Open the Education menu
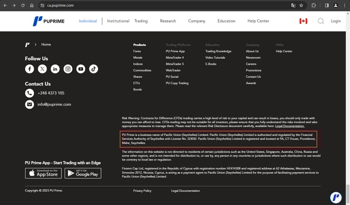The height and width of the screenshot is (205, 350). click(x=226, y=21)
